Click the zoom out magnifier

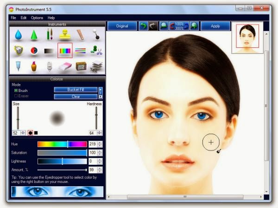[x=164, y=26]
